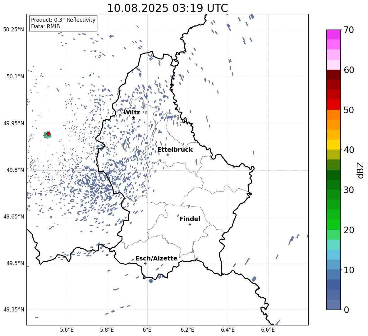Click the colorbar tick label 40

349,150
